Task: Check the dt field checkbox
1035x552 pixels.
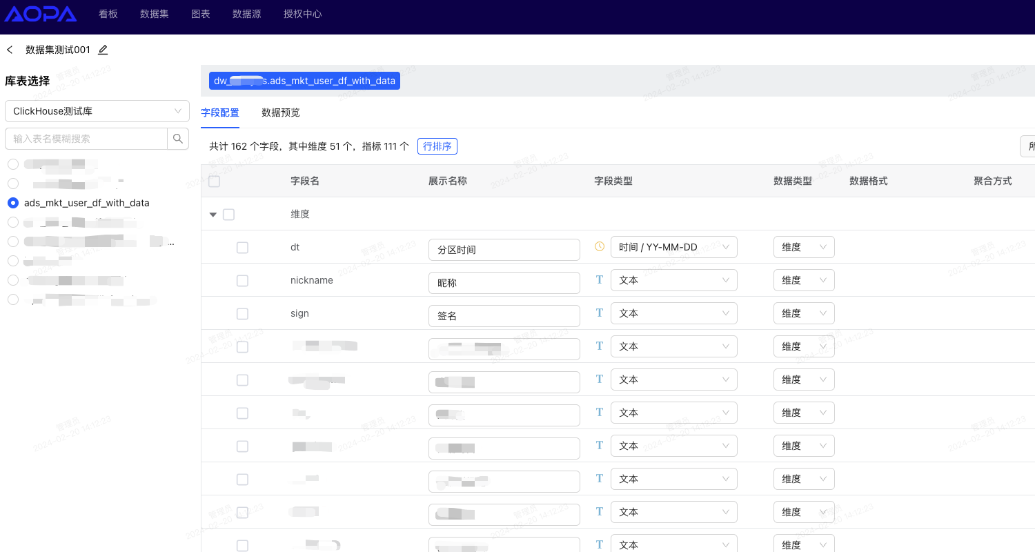Action: pos(242,247)
